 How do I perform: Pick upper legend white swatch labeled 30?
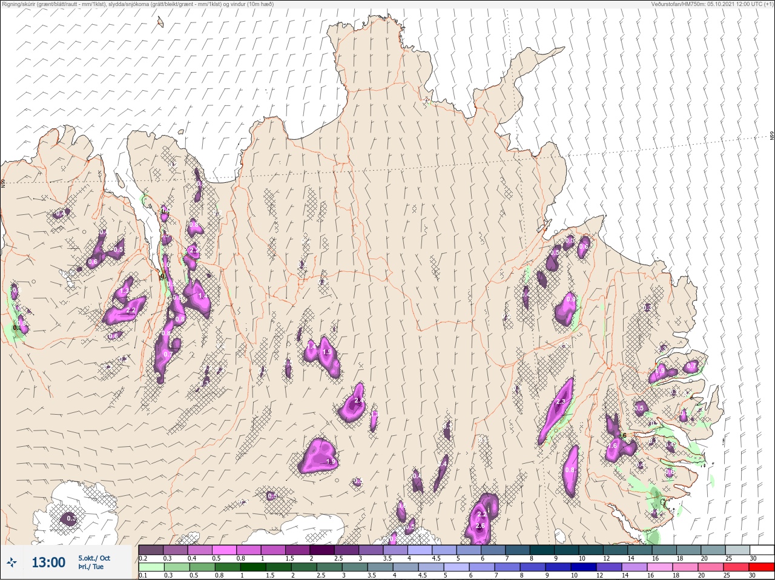[x=762, y=550]
